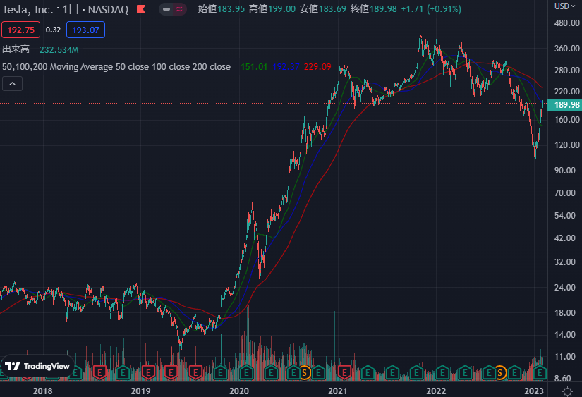Click the volume value 232.534M
This screenshot has height=397, width=582.
[59, 50]
